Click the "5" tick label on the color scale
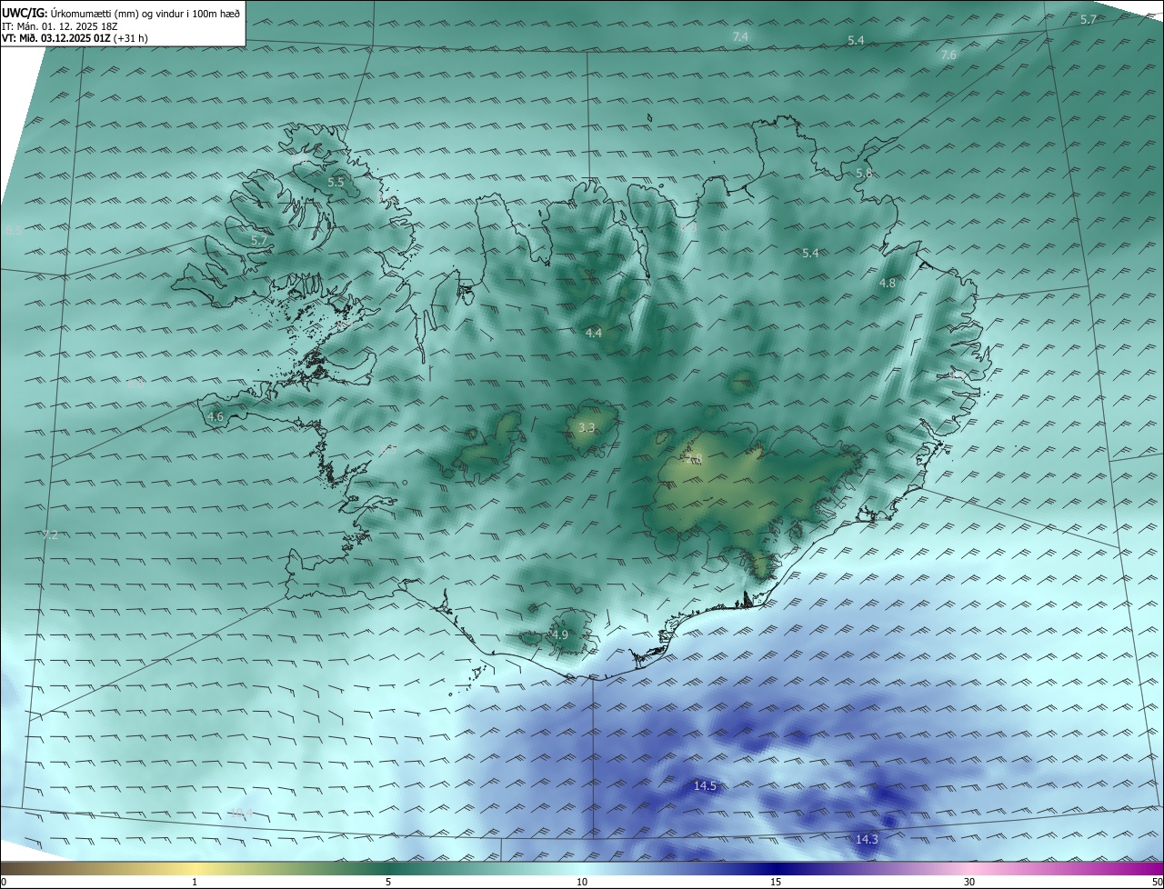This screenshot has height=889, width=1164. click(x=388, y=882)
